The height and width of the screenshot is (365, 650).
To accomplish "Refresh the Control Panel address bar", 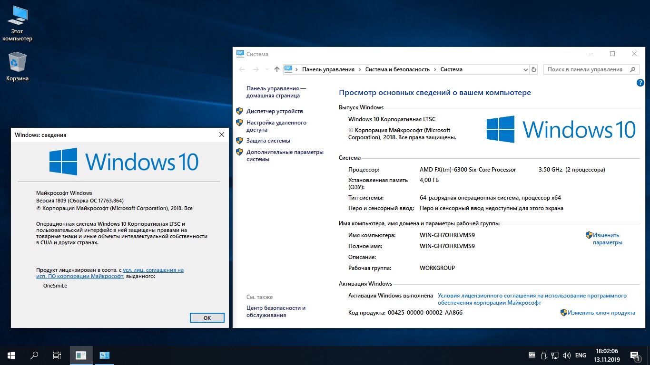I will click(x=533, y=69).
